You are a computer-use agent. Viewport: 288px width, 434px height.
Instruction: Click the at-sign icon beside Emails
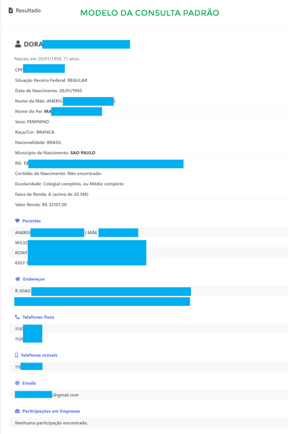click(17, 383)
